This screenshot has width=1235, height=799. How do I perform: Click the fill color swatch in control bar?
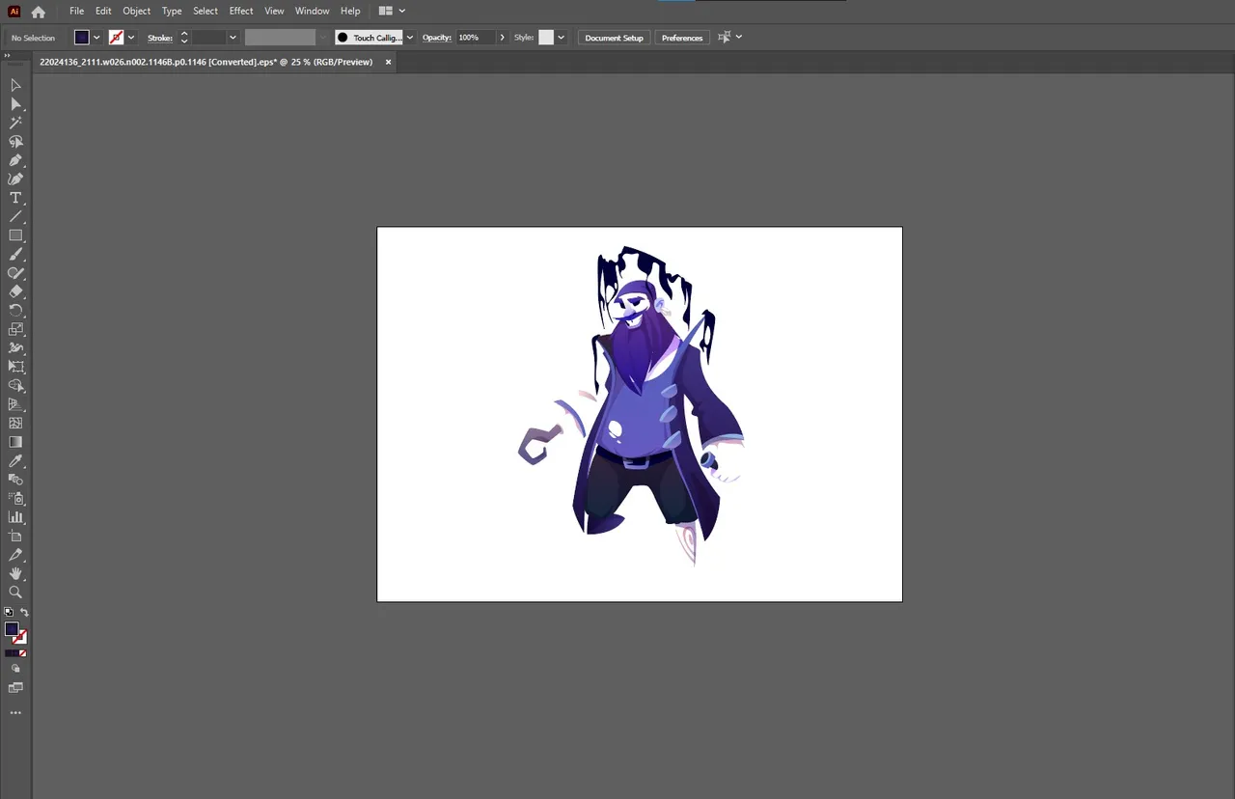[x=82, y=38]
